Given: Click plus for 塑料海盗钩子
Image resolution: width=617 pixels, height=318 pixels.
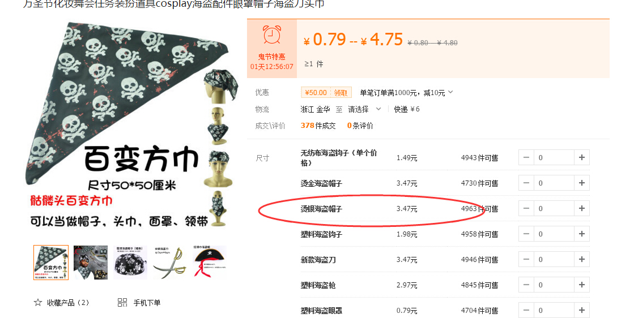Looking at the screenshot, I should [x=581, y=234].
